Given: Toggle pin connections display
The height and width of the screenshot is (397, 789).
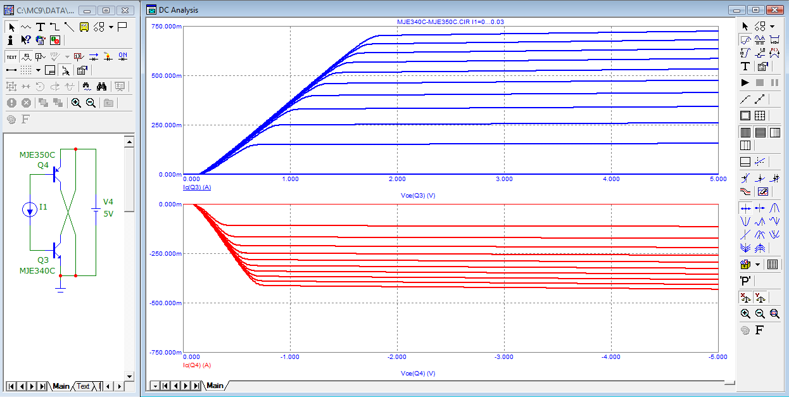Looking at the screenshot, I should click(11, 70).
